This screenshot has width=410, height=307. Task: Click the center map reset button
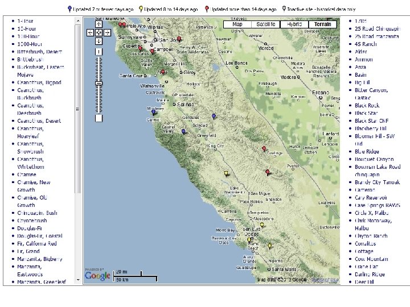99,32
